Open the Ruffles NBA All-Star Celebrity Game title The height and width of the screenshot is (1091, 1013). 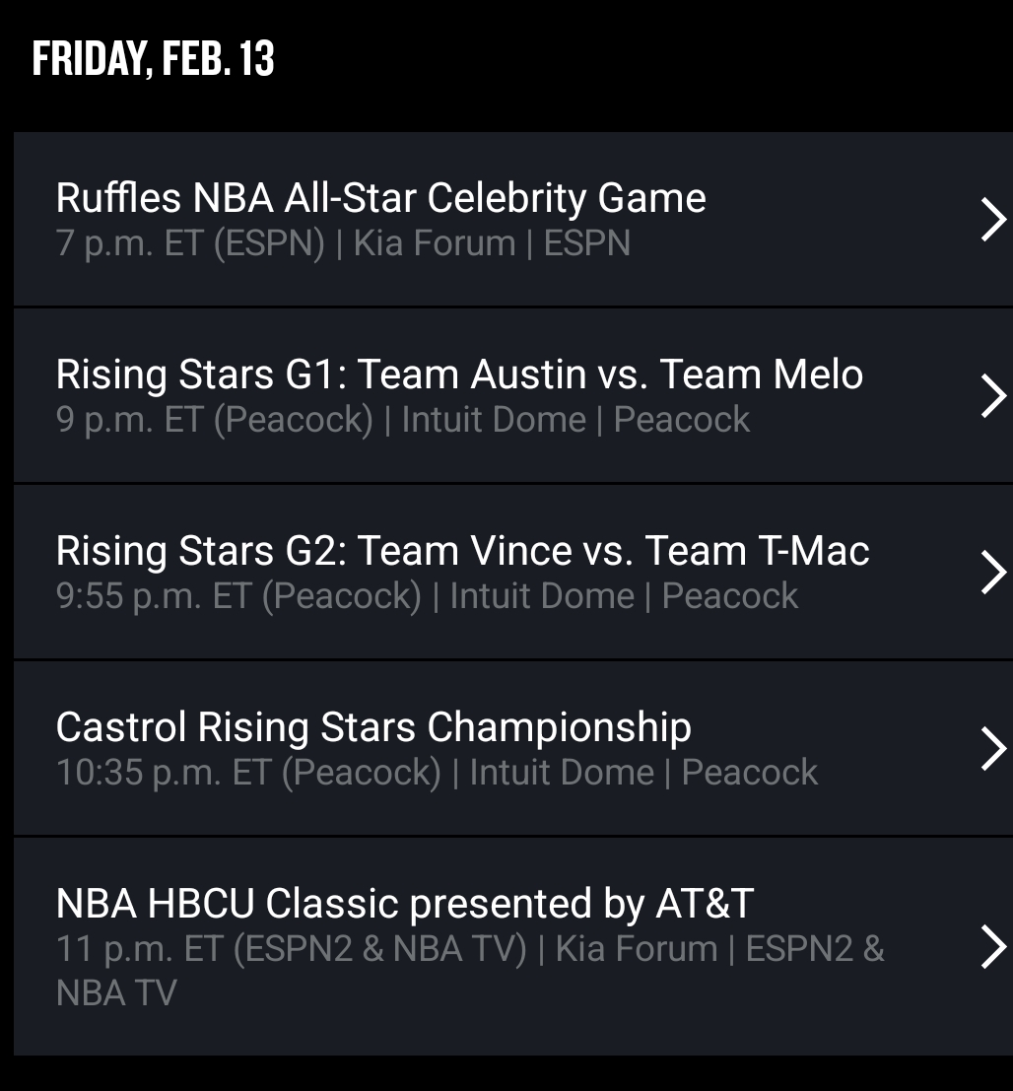(380, 198)
